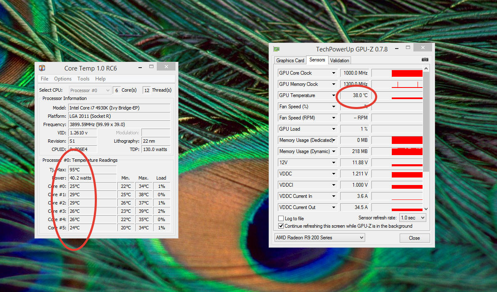This screenshot has height=292, width=497.
Task: Click the Core Temp title bar icon
Action: (42, 68)
